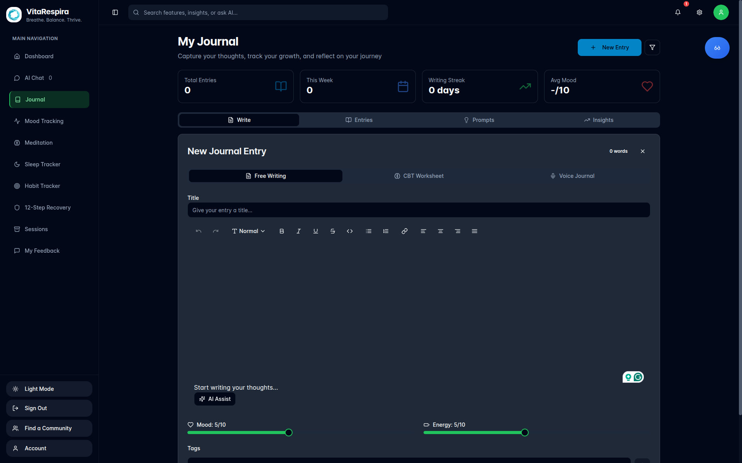Toggle the sidebar collapse button
This screenshot has height=463, width=742.
115,12
